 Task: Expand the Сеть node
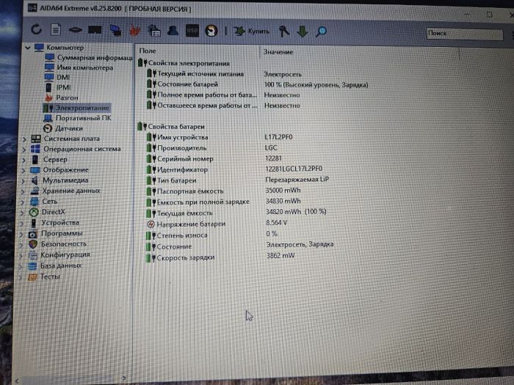click(22, 202)
